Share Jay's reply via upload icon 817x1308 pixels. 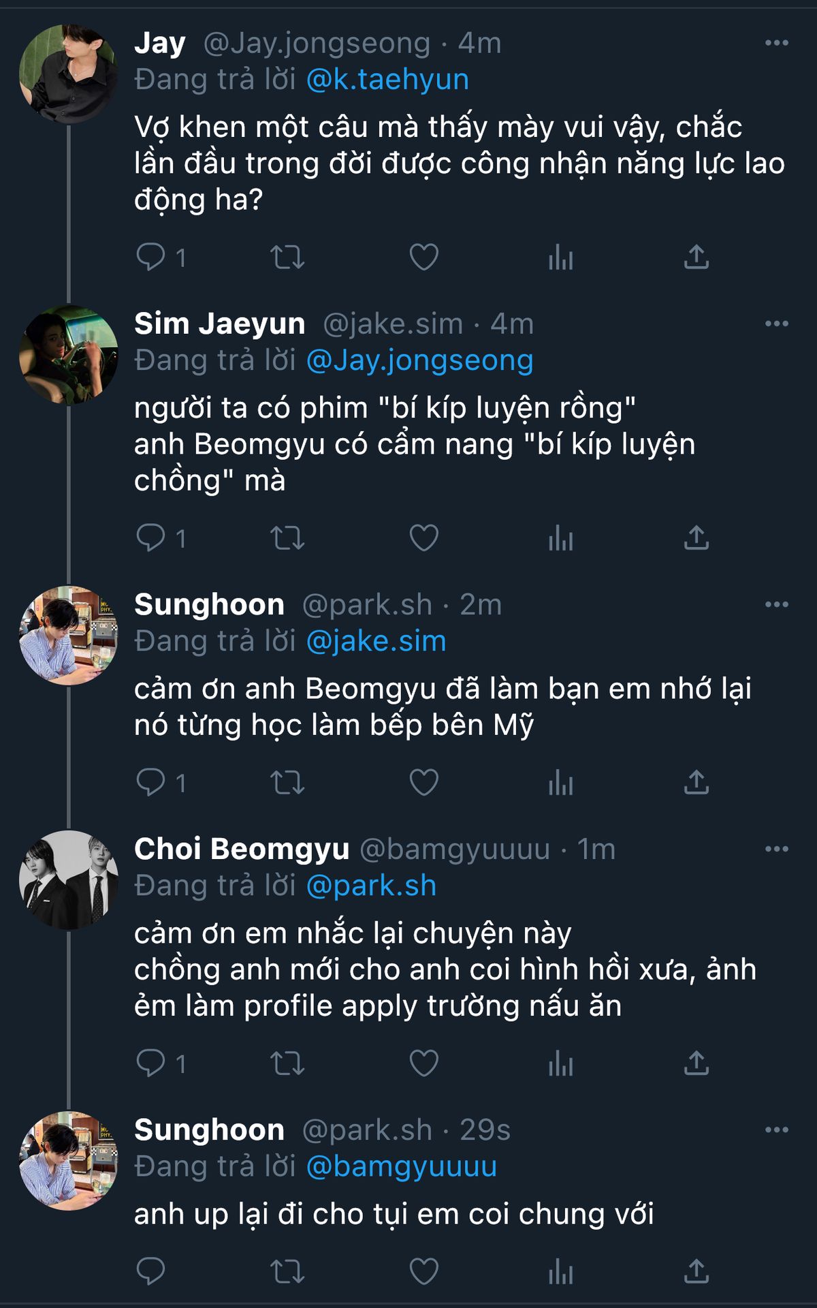click(x=696, y=258)
